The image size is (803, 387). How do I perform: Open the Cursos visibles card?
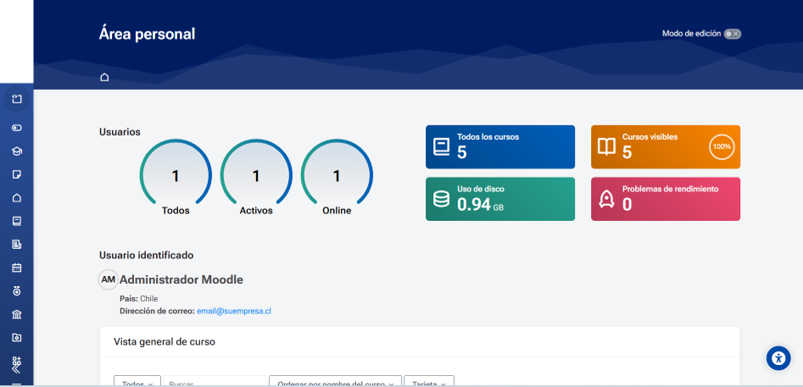666,147
